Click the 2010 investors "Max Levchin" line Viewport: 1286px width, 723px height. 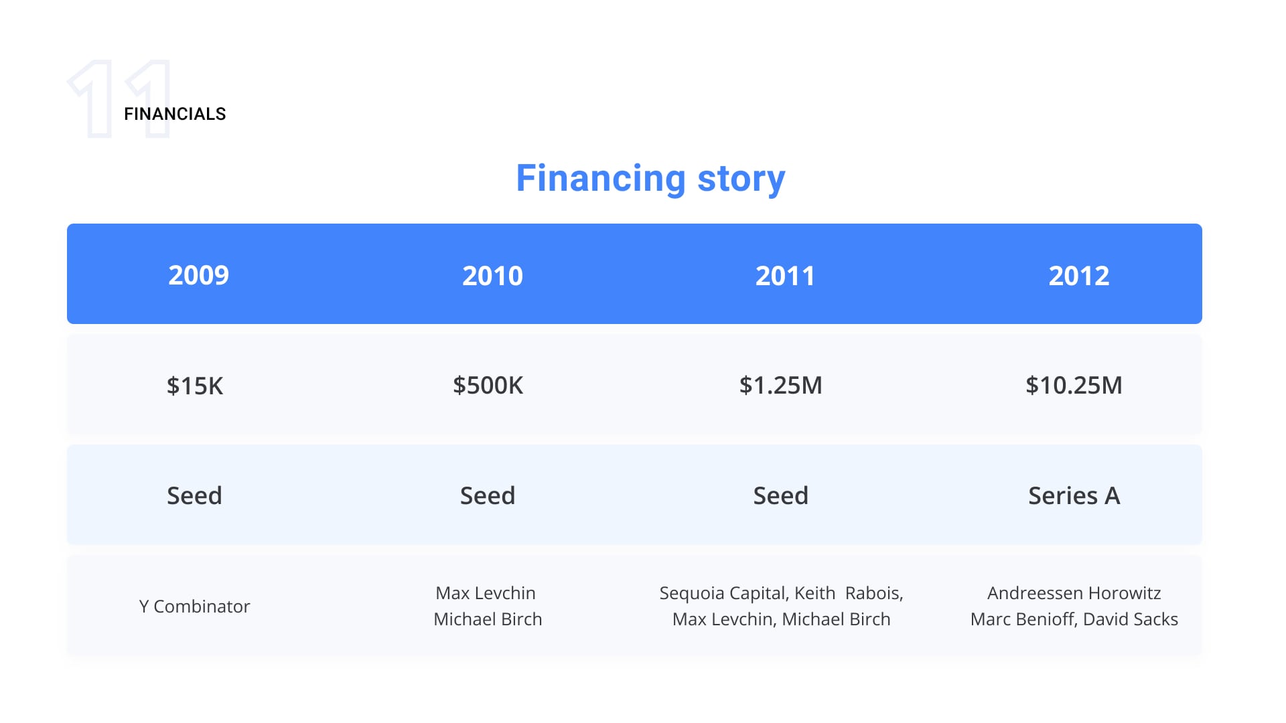[x=486, y=593]
